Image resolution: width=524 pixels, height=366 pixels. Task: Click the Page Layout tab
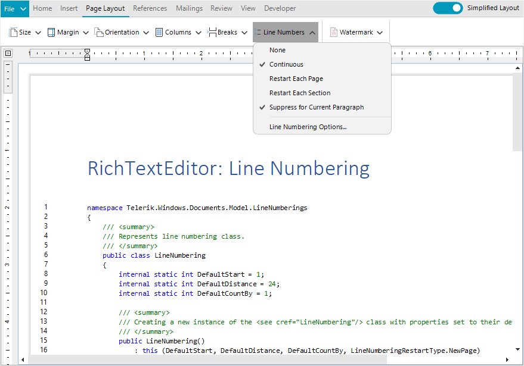(106, 8)
